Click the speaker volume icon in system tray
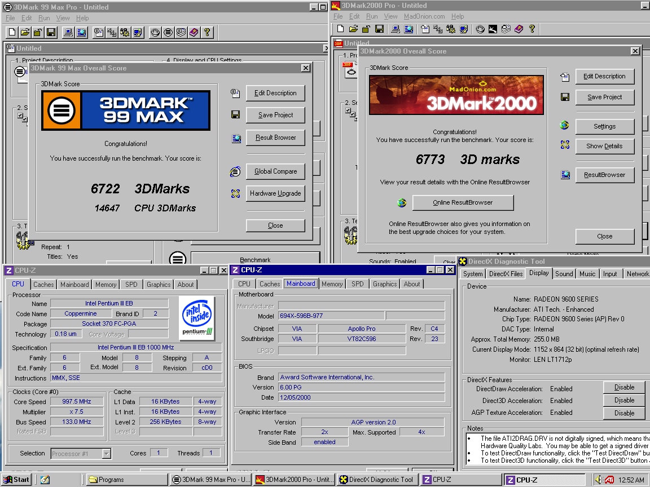Screen dimensions: 650x487 pos(598,480)
